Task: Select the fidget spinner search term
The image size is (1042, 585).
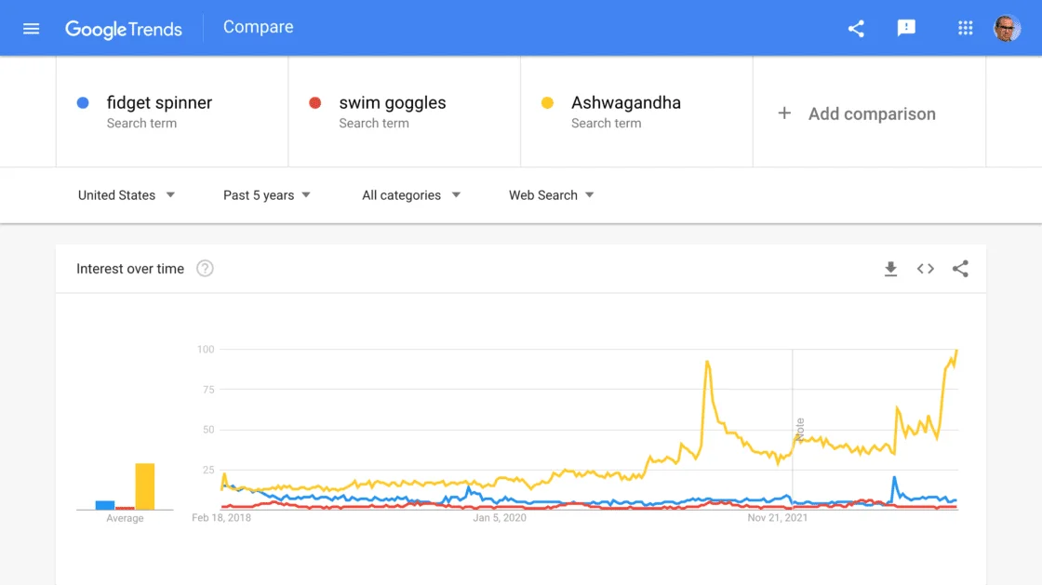Action: coord(159,103)
